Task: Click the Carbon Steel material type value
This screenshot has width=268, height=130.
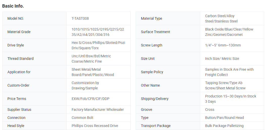Action: (221, 18)
